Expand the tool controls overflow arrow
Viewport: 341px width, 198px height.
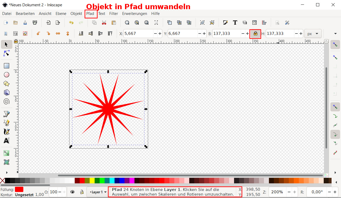pos(335,34)
